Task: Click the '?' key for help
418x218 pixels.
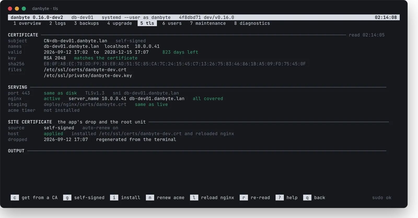Action: click(x=280, y=198)
